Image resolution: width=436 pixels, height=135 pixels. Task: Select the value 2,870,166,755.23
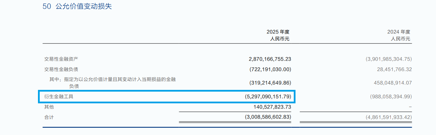point(270,59)
